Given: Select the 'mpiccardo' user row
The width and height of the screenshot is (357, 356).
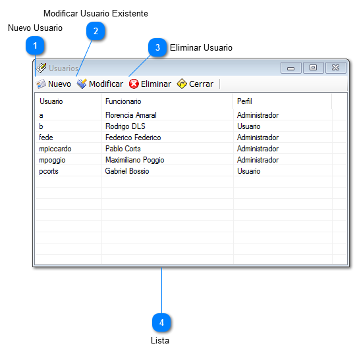Looking at the screenshot, I should click(191, 149).
